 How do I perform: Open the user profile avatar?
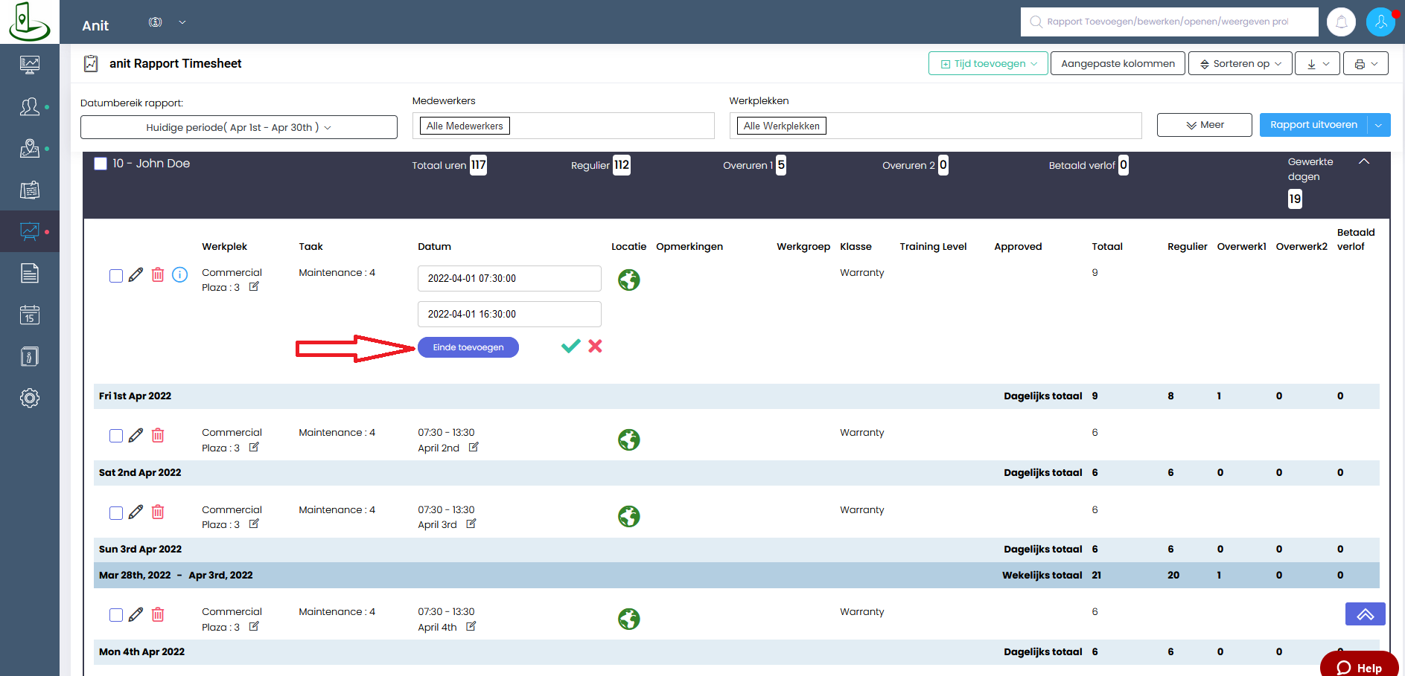coord(1380,22)
